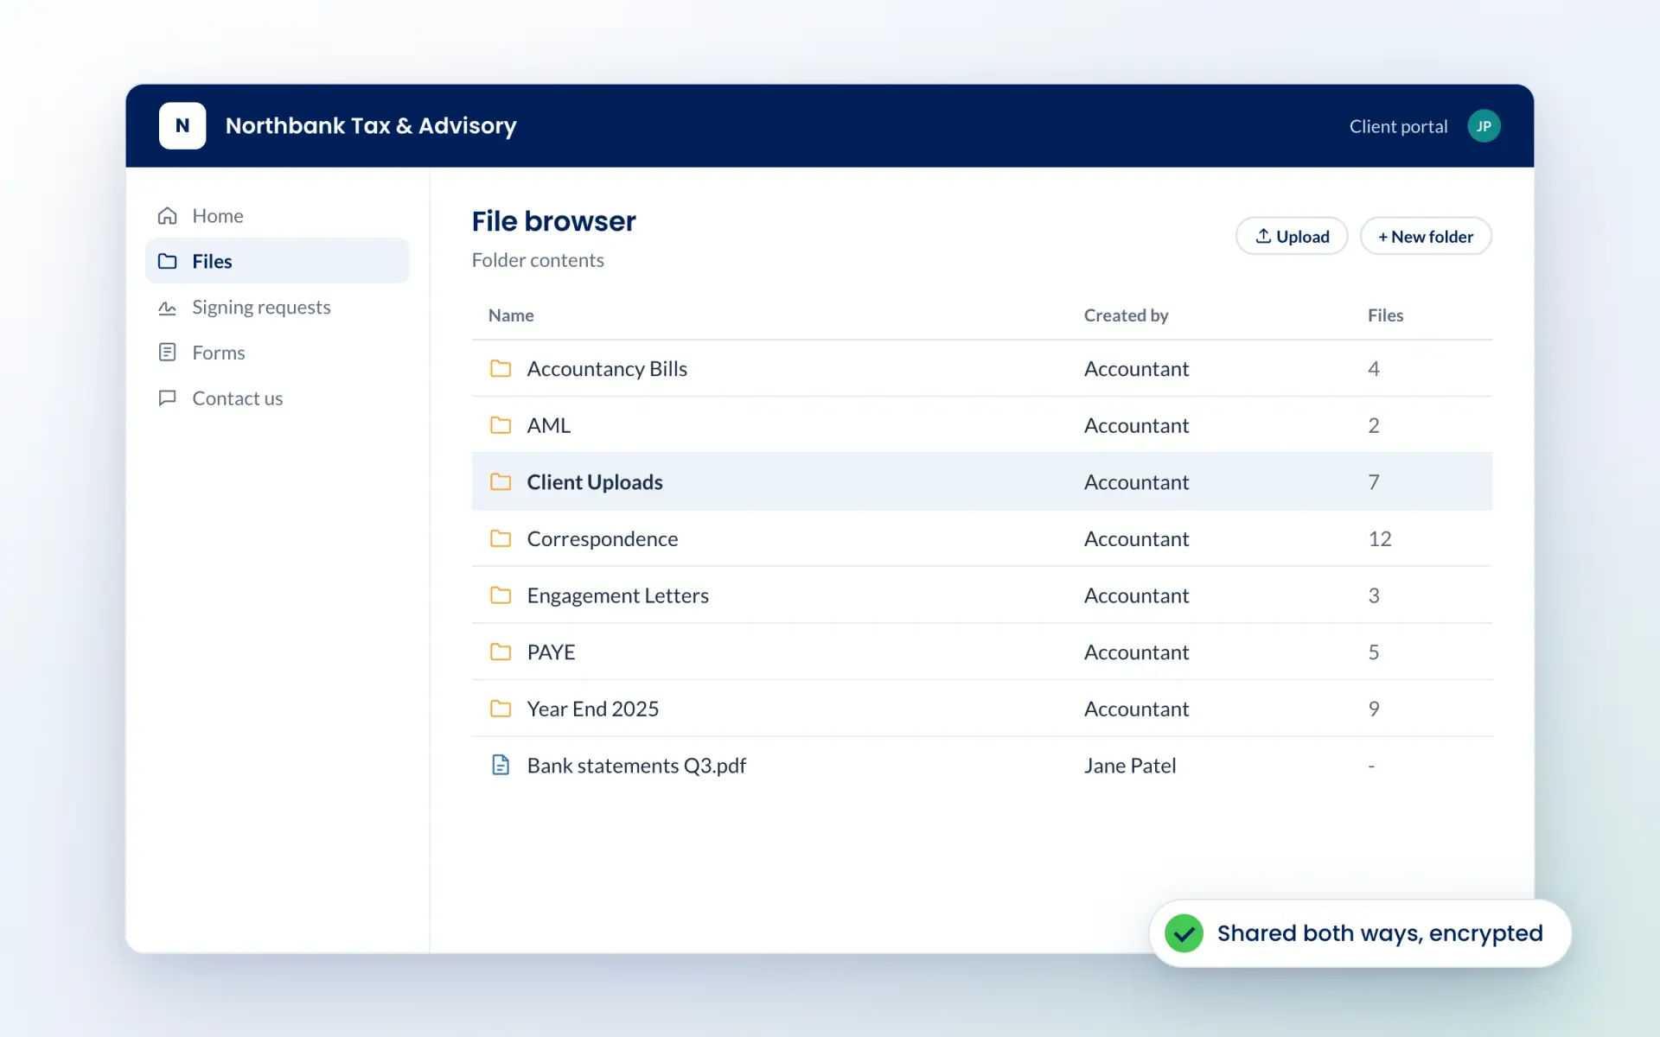Screen dimensions: 1660x1037
Task: Sort by the Created by column header
Action: (1126, 315)
